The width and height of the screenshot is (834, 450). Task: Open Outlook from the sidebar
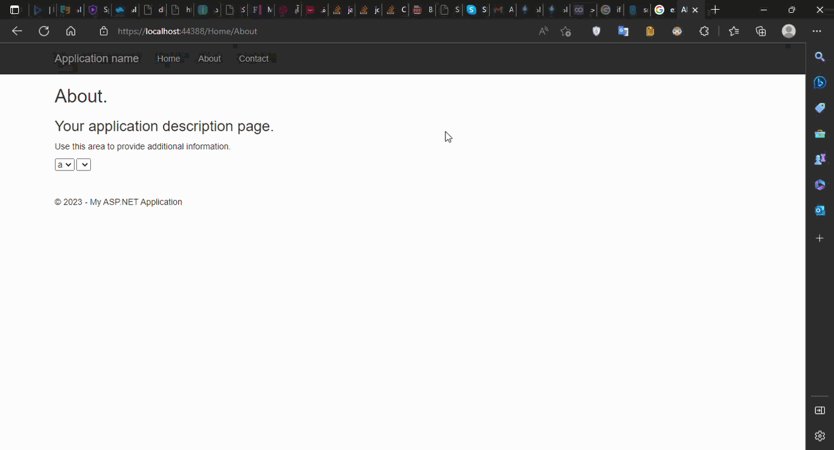click(x=819, y=210)
